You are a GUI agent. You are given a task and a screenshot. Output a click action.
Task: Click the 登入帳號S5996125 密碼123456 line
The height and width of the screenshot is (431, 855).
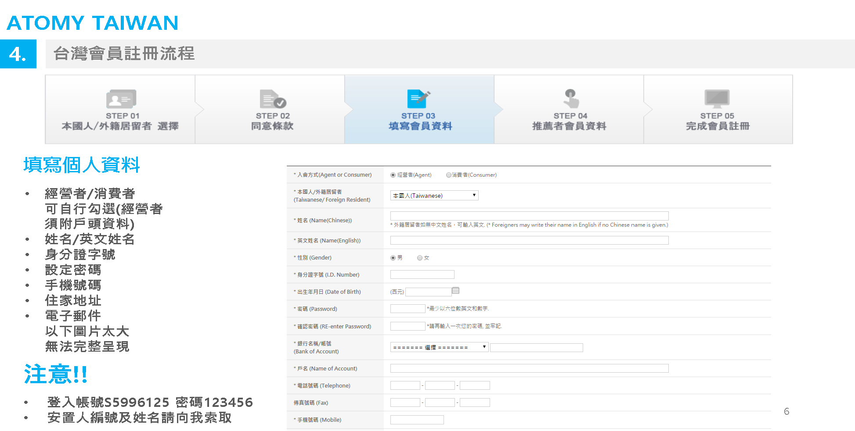(150, 402)
